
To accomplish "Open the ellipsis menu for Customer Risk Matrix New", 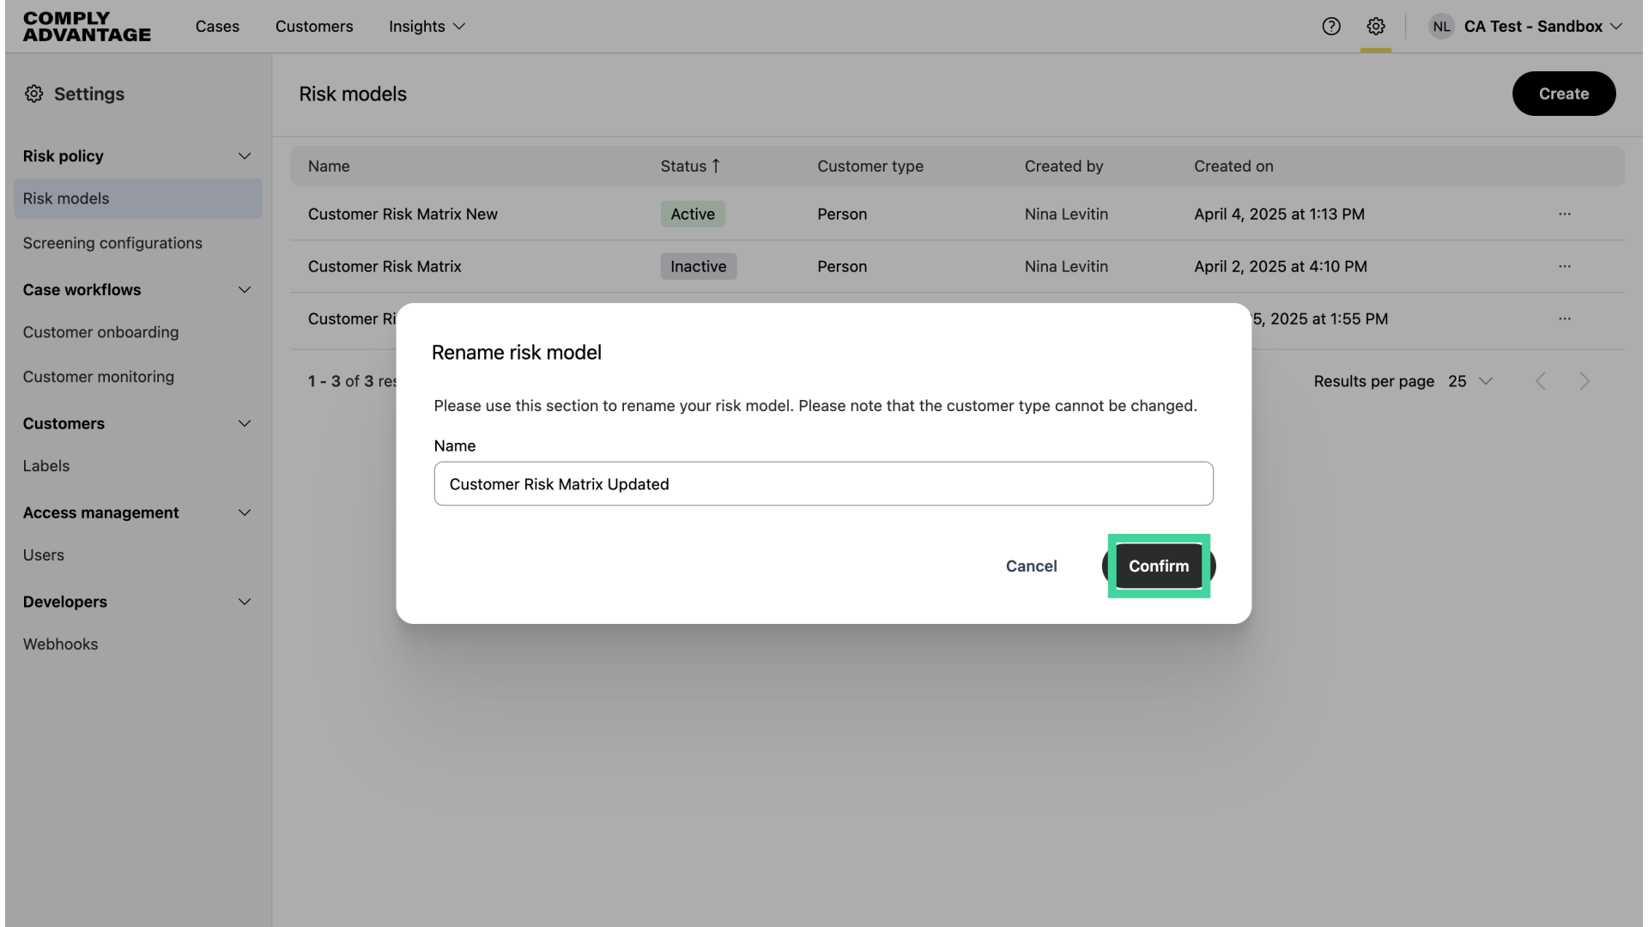I will pyautogui.click(x=1565, y=214).
